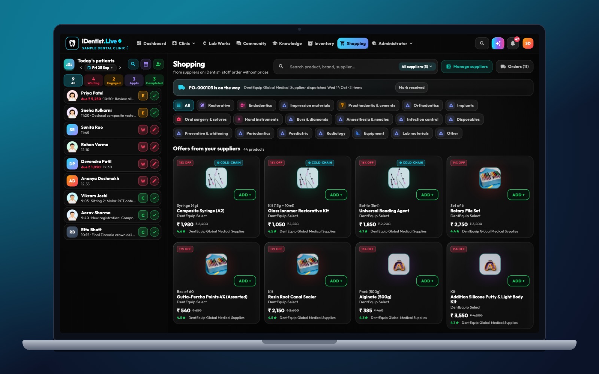Go to the Inventory tab
This screenshot has width=599, height=374.
coord(321,43)
